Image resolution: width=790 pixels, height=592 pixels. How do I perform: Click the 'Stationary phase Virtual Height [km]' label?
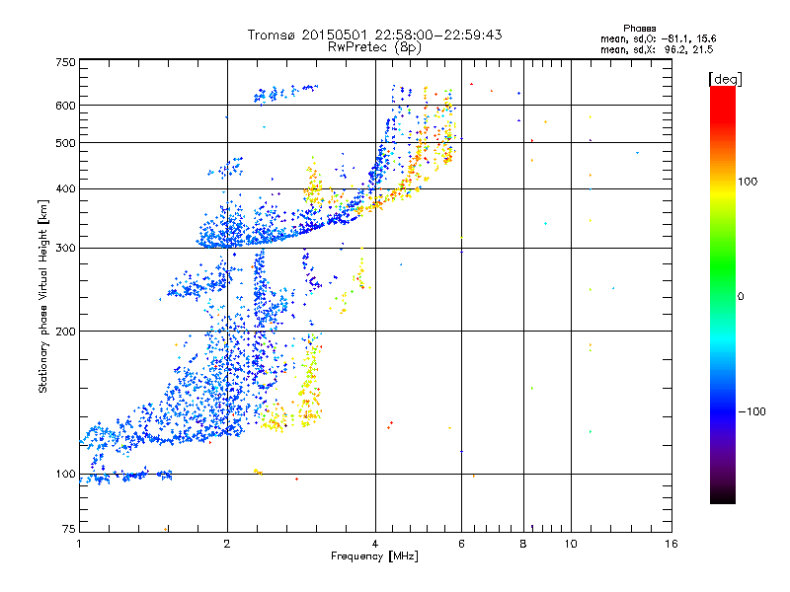point(42,296)
